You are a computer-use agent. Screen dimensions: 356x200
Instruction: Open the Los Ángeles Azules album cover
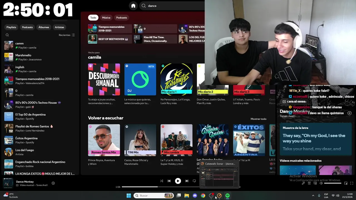click(x=213, y=140)
